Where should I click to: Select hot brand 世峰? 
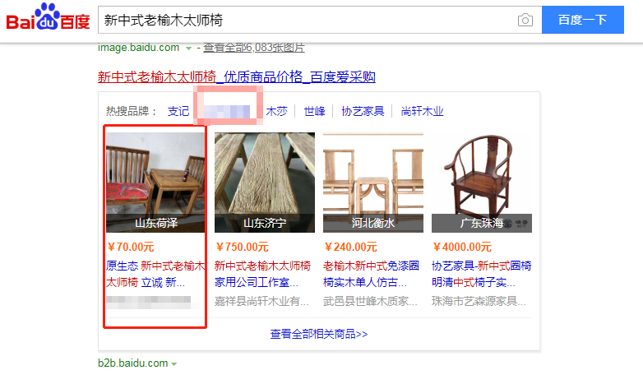click(315, 111)
